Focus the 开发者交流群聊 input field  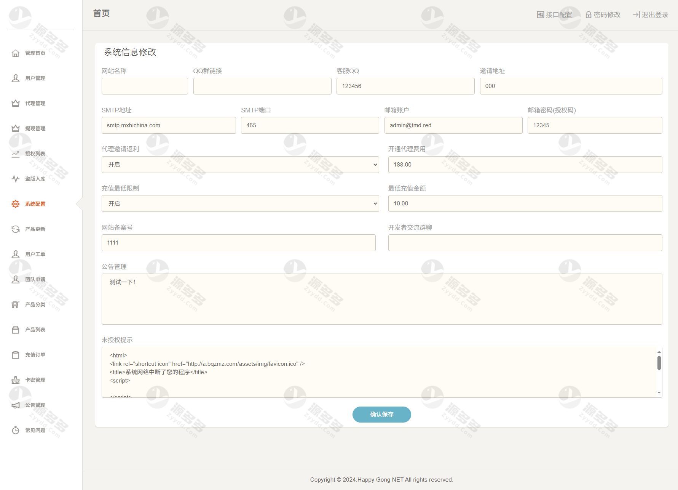click(525, 243)
